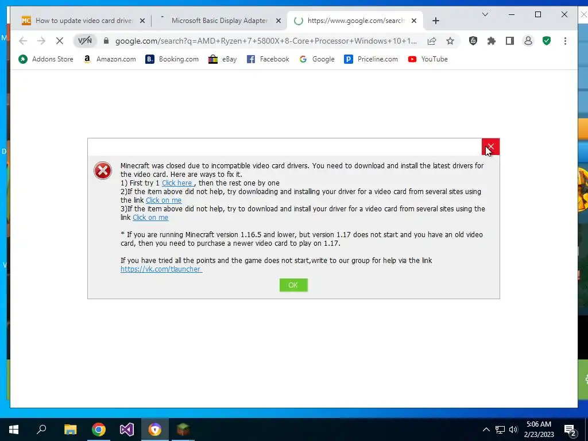588x441 pixels.
Task: Close the Minecraft error dialog with red X
Action: [x=490, y=146]
